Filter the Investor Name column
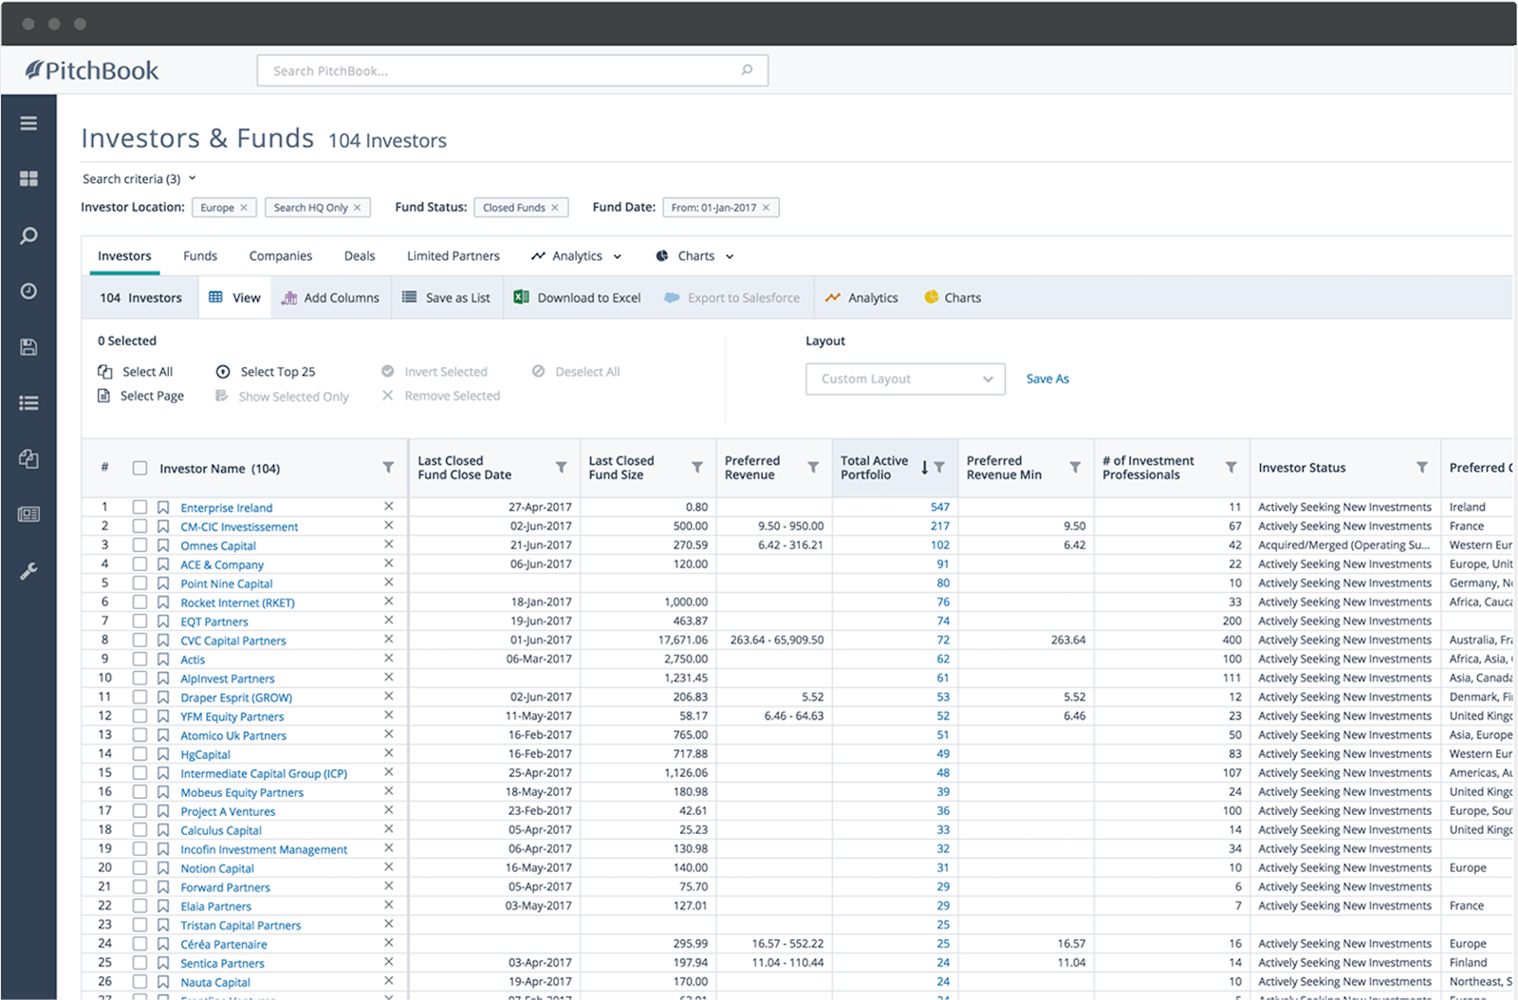This screenshot has width=1518, height=1000. (x=388, y=468)
